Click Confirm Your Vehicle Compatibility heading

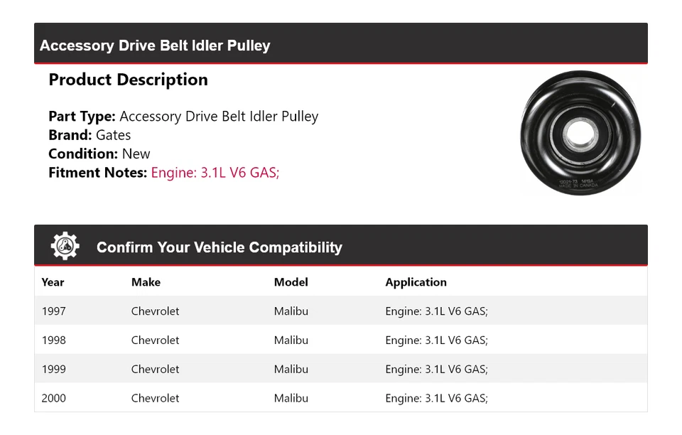(220, 247)
